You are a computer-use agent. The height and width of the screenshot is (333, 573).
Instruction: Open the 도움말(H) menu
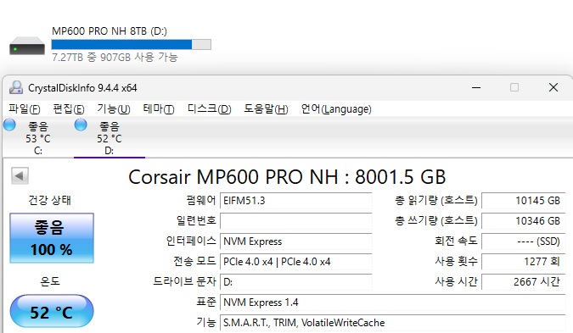click(x=266, y=109)
